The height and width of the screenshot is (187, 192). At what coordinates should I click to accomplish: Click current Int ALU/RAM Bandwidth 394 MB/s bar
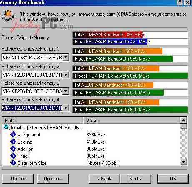tap(130, 35)
